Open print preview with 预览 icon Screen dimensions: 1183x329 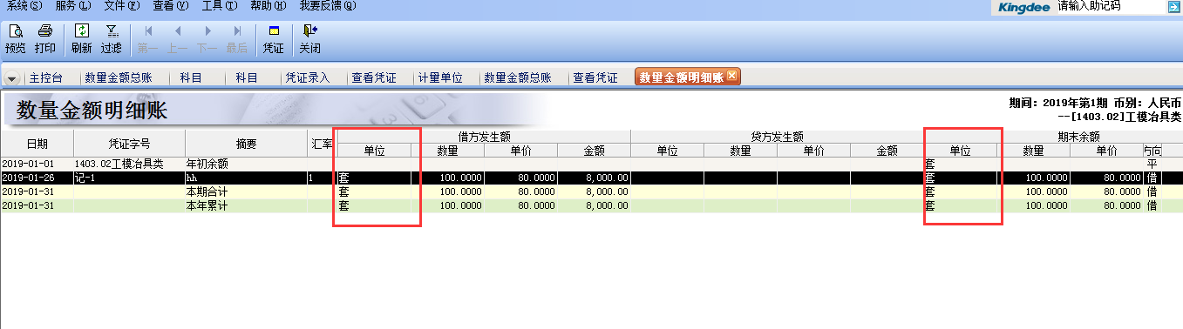click(16, 38)
